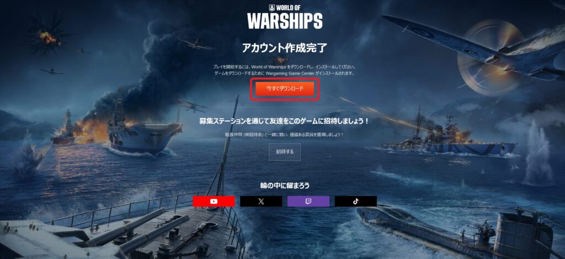Click the 招待する invite button
Screen dimensions: 565x259
(x=285, y=152)
